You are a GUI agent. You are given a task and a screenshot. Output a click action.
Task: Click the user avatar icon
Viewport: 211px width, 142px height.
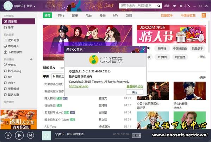click(8, 6)
